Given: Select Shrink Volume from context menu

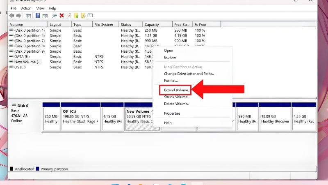Looking at the screenshot, I should click(177, 97).
